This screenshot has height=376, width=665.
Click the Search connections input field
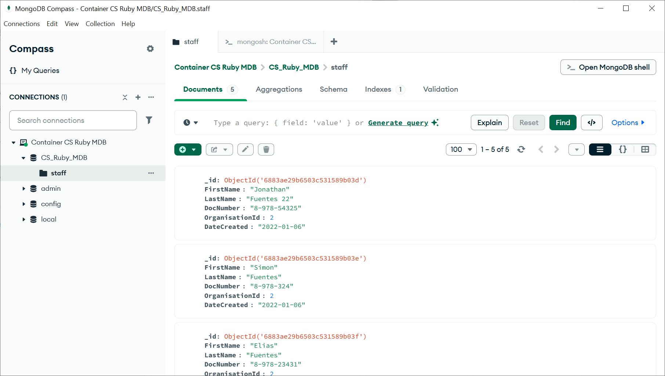(x=73, y=120)
